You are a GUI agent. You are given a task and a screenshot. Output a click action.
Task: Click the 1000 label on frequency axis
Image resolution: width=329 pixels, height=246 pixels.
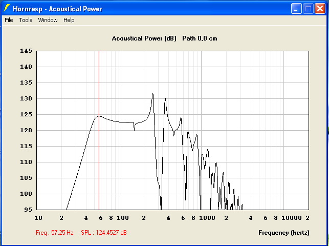click(x=207, y=218)
